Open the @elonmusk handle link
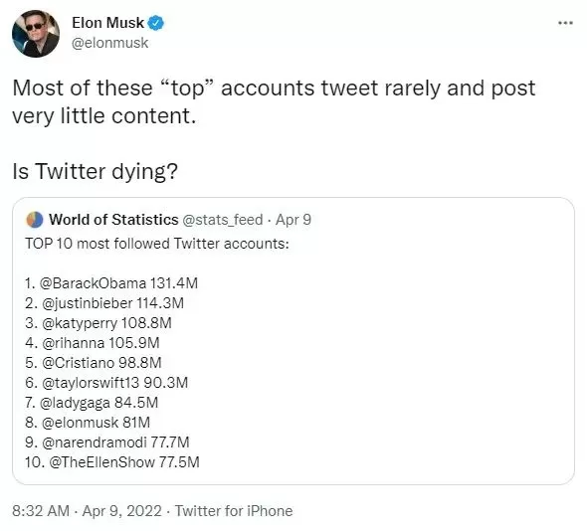 109,43
